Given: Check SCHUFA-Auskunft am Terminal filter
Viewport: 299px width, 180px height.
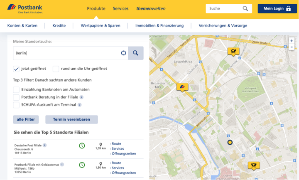Looking at the screenshot, I should pos(16,105).
